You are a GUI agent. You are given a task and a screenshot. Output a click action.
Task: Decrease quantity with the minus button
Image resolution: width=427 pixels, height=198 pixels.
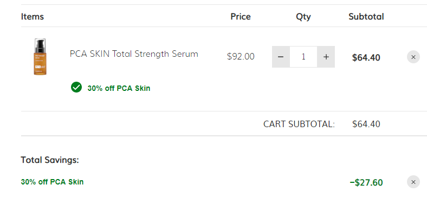click(281, 57)
